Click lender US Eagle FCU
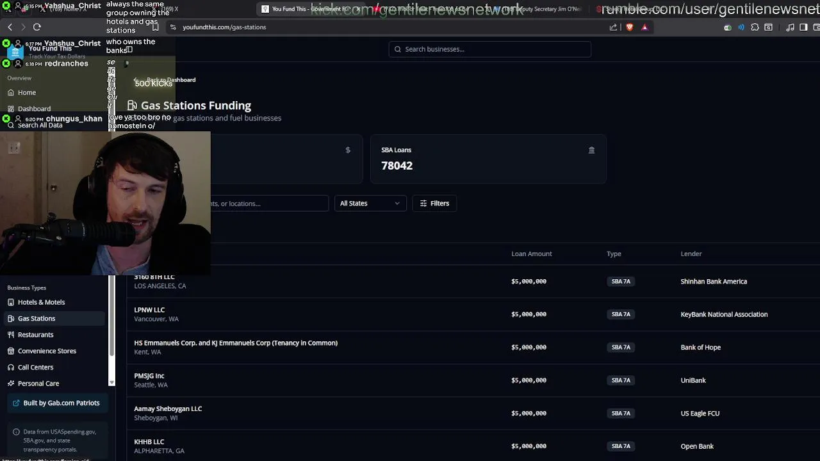The image size is (820, 461). [700, 413]
